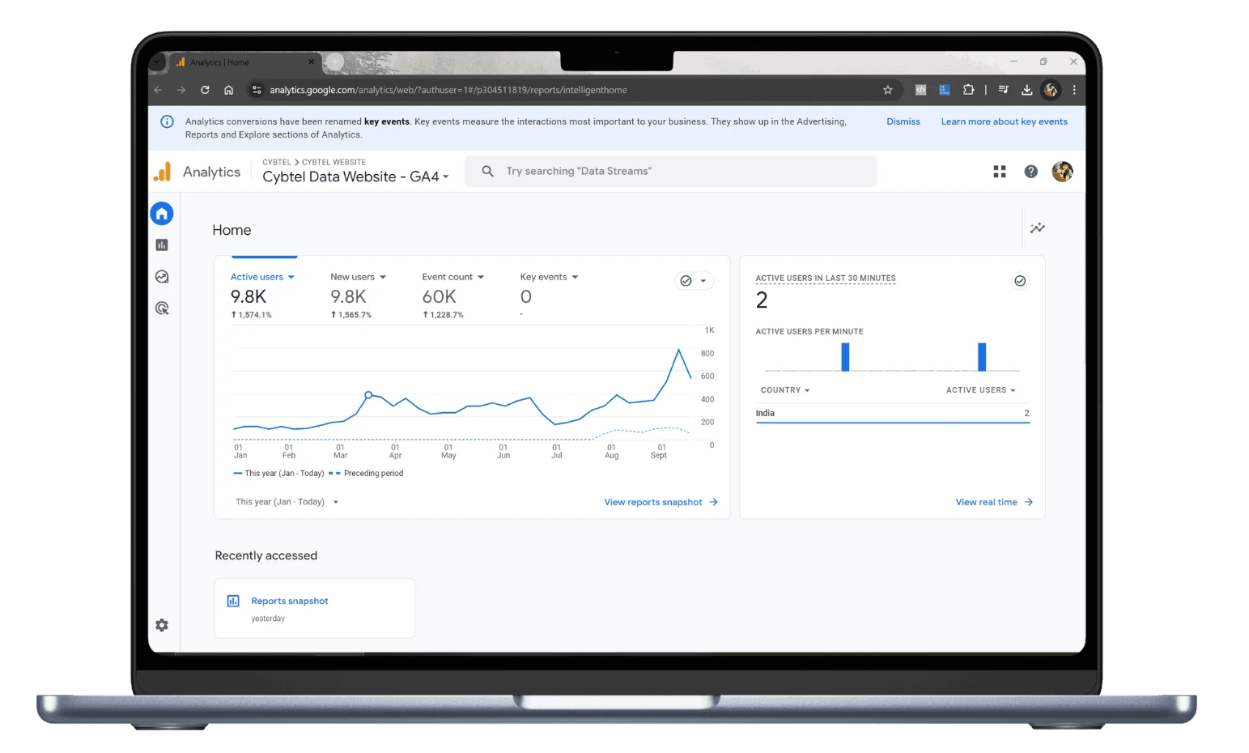This screenshot has height=753, width=1249.
Task: Click the 'ACTIVE USERS IN LAST 30 MINUTES' heading
Action: coord(826,278)
